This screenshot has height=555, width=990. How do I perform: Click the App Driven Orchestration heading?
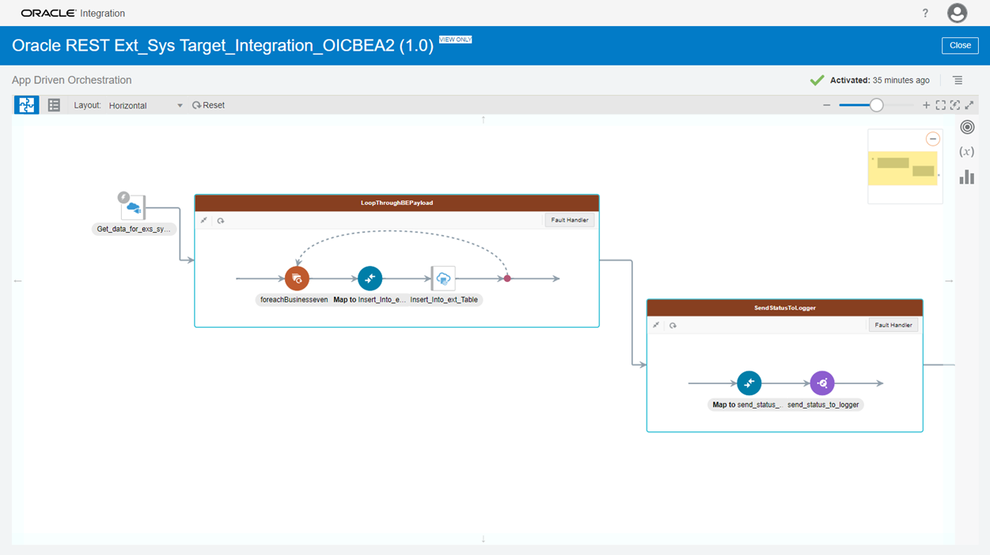(72, 80)
